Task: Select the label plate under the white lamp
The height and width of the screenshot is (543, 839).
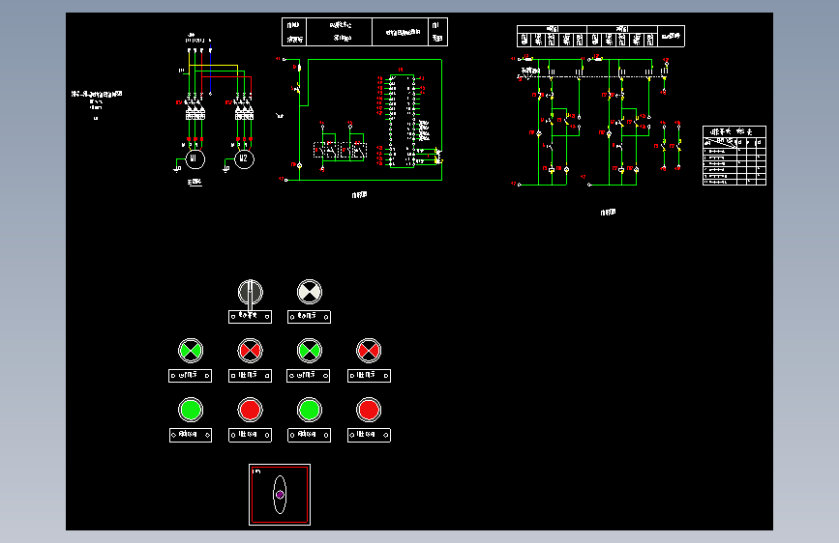Action: [x=309, y=316]
